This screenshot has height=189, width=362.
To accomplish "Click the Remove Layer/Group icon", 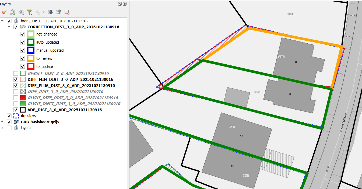I will pos(67,12).
